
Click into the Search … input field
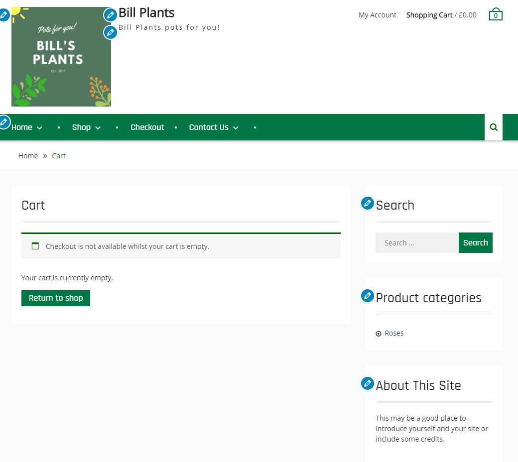tap(417, 243)
